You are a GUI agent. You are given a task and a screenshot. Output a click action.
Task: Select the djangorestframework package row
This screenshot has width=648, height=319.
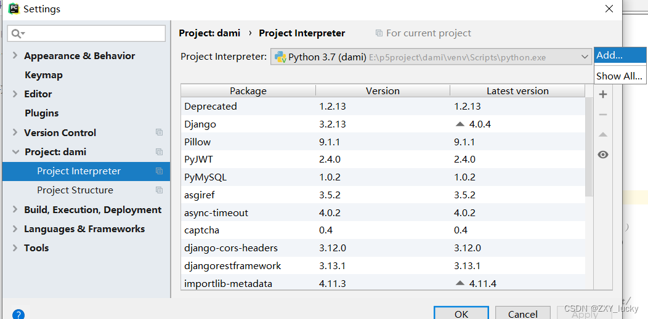[x=383, y=265]
